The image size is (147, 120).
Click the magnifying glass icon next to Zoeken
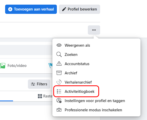59,54
